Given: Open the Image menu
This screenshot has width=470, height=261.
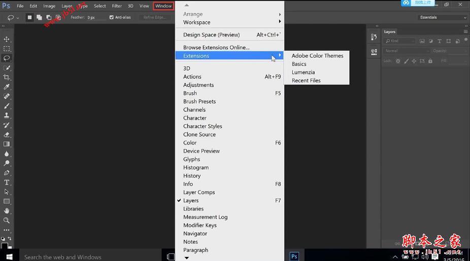Looking at the screenshot, I should click(49, 6).
